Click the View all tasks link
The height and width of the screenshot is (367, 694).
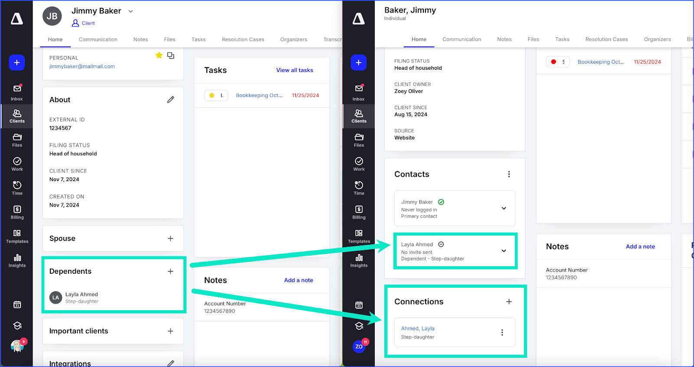[295, 70]
